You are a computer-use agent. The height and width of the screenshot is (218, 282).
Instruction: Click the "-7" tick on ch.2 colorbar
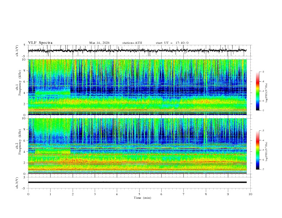click(x=263, y=170)
